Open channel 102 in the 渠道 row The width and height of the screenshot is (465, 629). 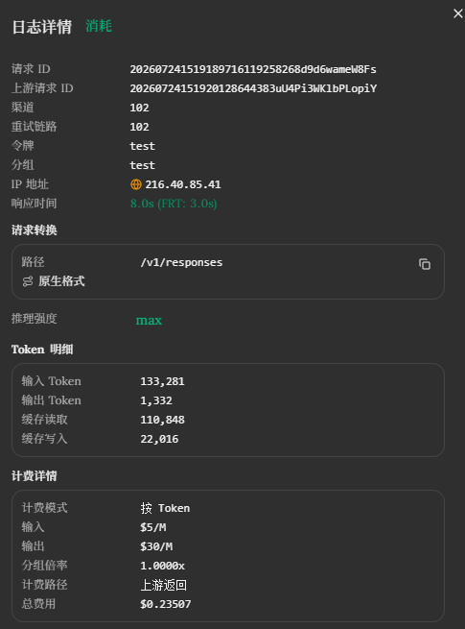[x=139, y=108]
